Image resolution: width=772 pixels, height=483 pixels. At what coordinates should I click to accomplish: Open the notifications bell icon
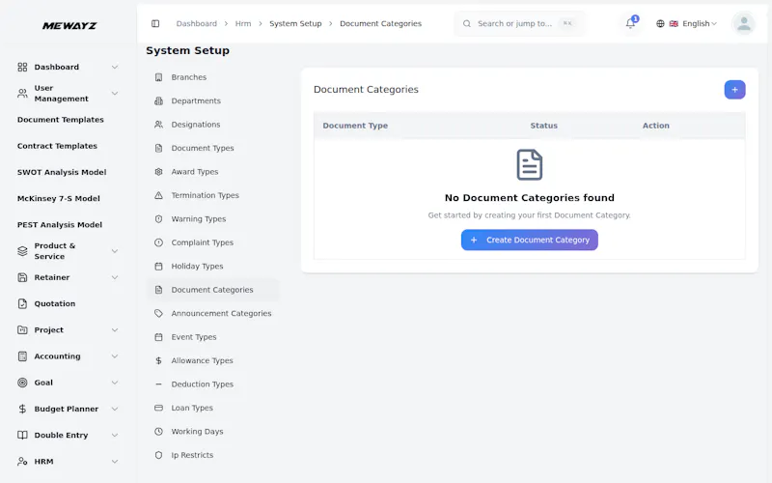tap(630, 23)
